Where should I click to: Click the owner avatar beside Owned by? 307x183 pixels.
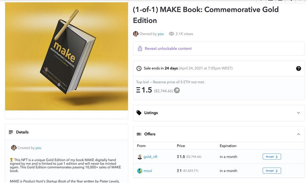[x=136, y=34]
